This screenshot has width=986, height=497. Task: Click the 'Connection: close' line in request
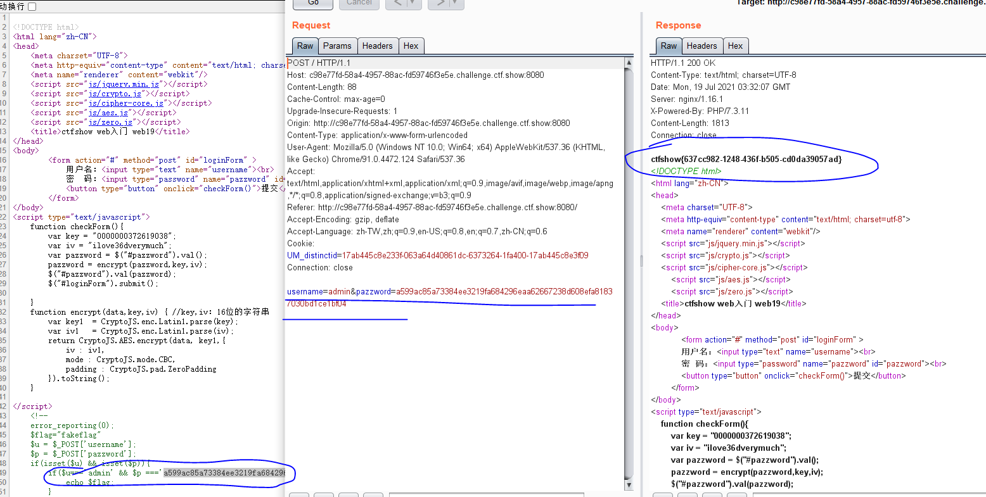320,267
